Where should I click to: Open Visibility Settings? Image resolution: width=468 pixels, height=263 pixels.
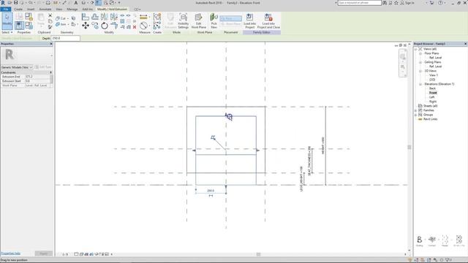(x=184, y=21)
